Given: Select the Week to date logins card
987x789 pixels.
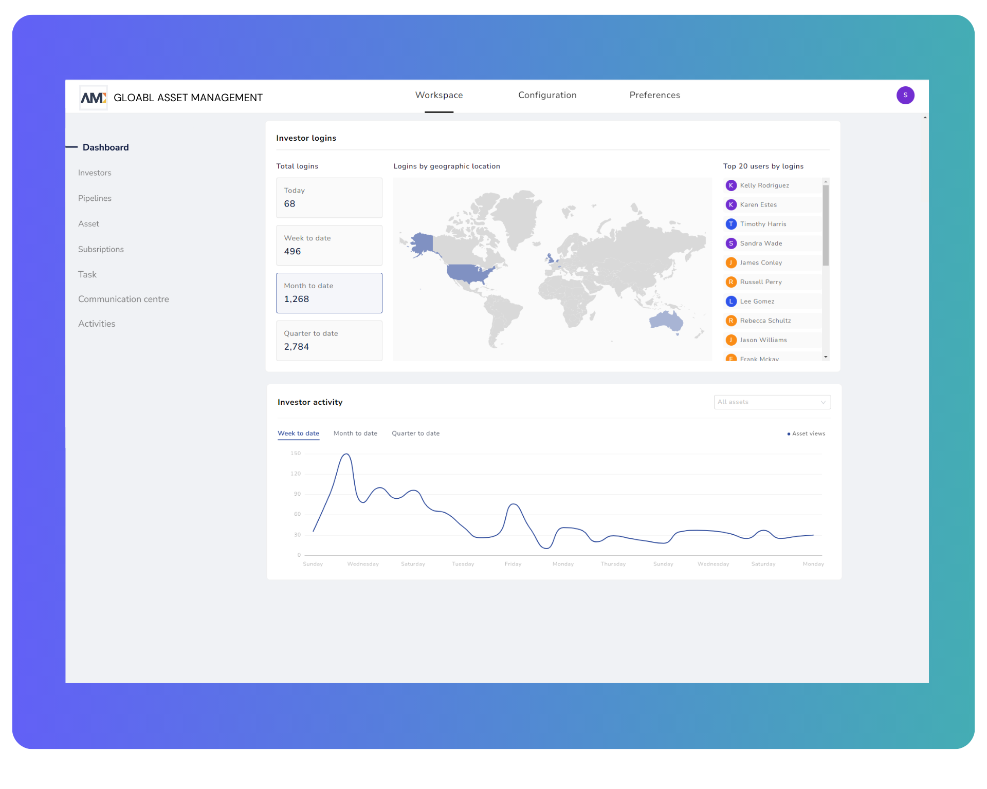Looking at the screenshot, I should click(329, 246).
